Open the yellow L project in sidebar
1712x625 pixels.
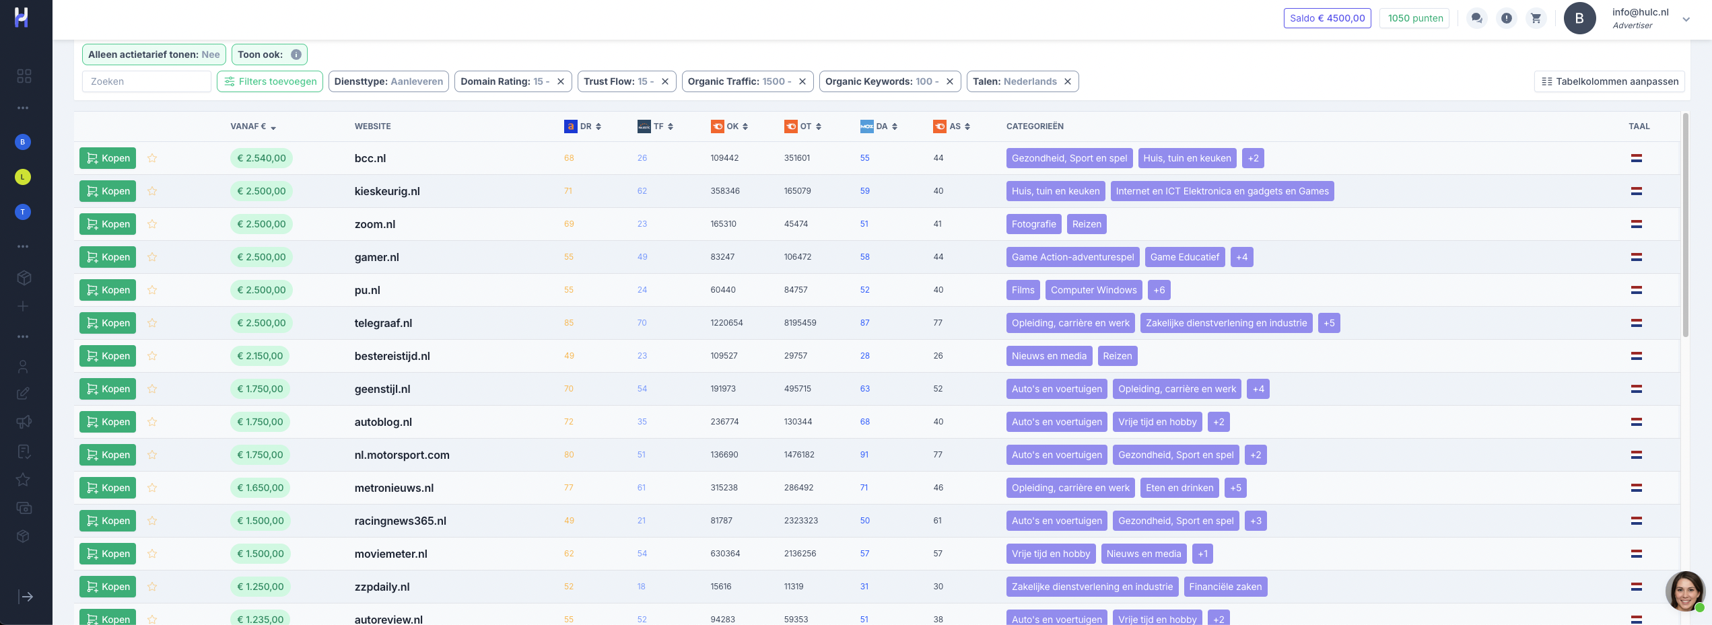click(23, 177)
